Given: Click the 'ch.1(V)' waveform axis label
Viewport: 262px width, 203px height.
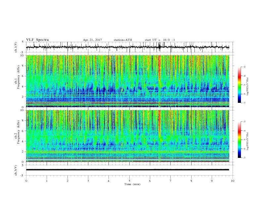Looking at the screenshot, I should [x=16, y=47].
